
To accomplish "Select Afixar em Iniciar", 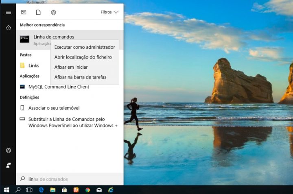I will (71, 67).
